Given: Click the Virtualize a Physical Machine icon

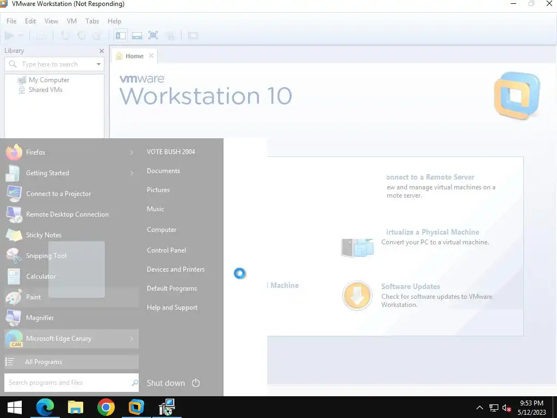Looking at the screenshot, I should pyautogui.click(x=357, y=248).
